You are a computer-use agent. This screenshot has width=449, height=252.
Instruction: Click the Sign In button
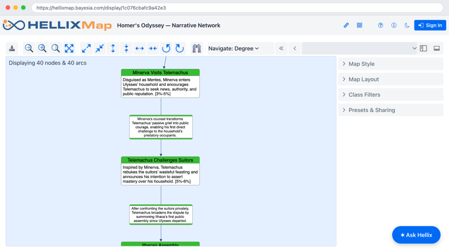[x=430, y=25]
